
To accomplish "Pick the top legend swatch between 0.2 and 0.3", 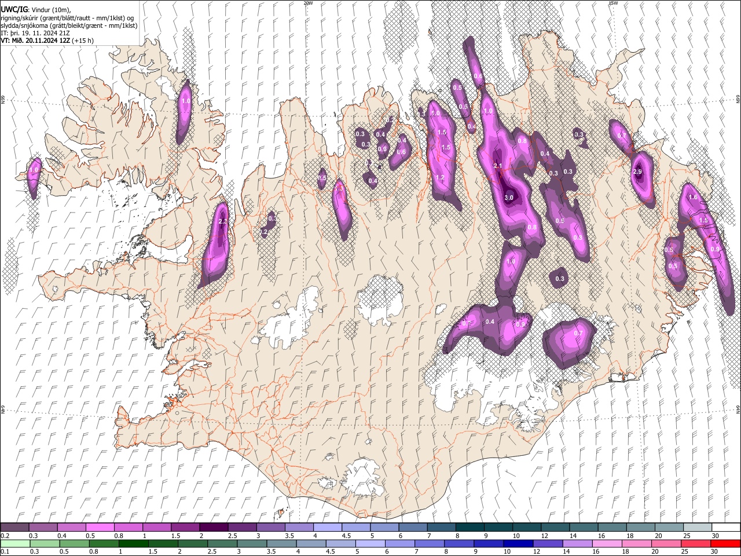I will click(x=14, y=527).
